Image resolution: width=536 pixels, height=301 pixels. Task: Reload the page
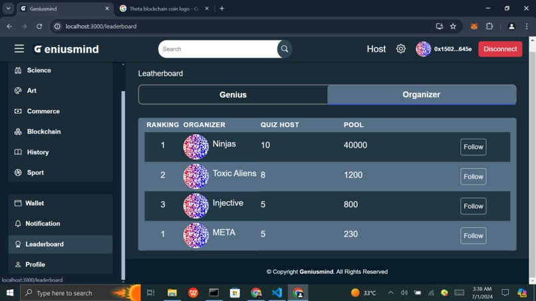39,27
